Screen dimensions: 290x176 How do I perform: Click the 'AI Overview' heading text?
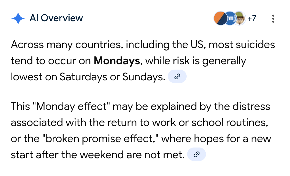56,18
